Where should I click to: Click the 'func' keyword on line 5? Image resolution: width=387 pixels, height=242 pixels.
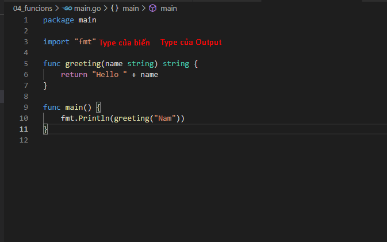click(52, 64)
